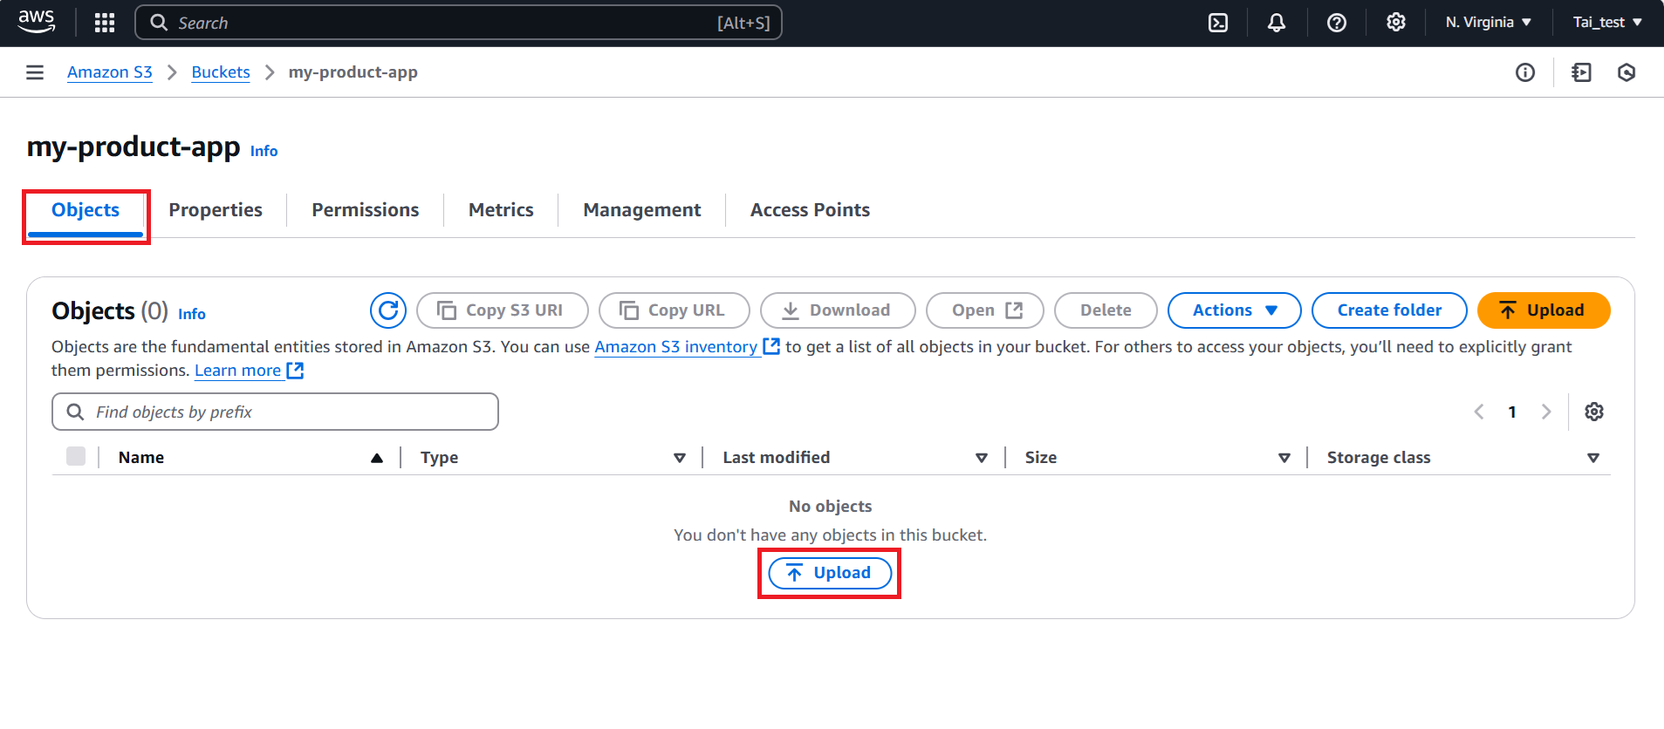Open the Tai_test account dropdown
Image resolution: width=1664 pixels, height=729 pixels.
(1607, 23)
